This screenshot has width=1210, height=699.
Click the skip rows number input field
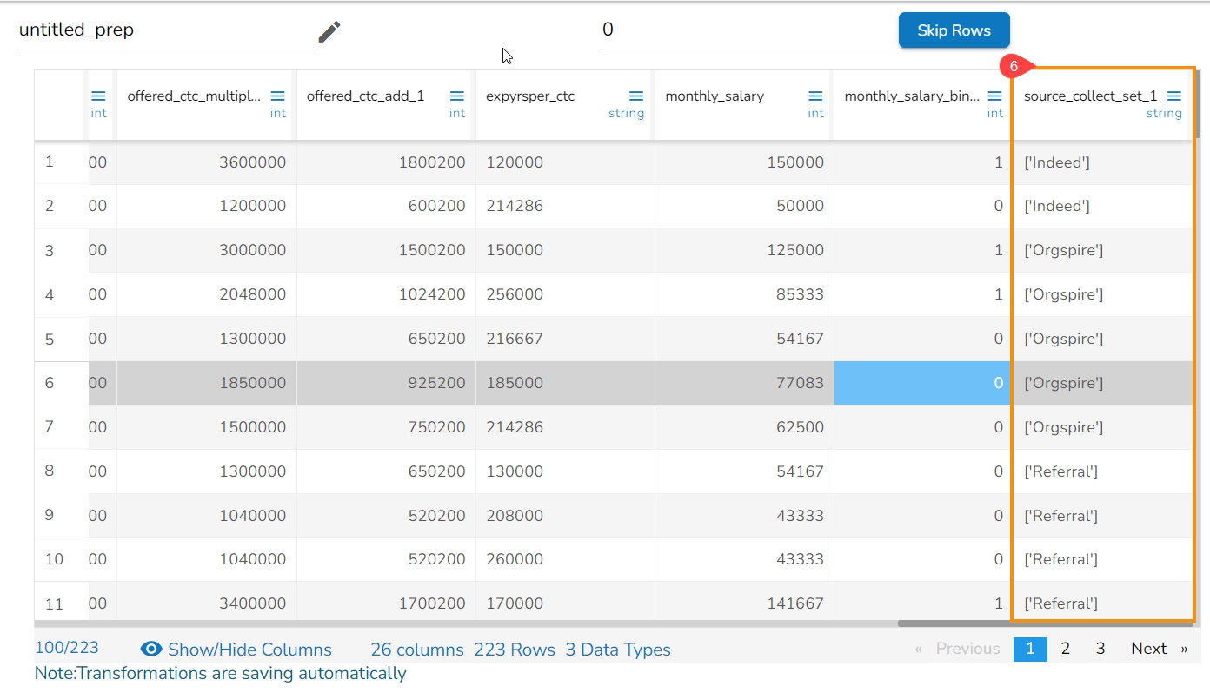tap(748, 30)
